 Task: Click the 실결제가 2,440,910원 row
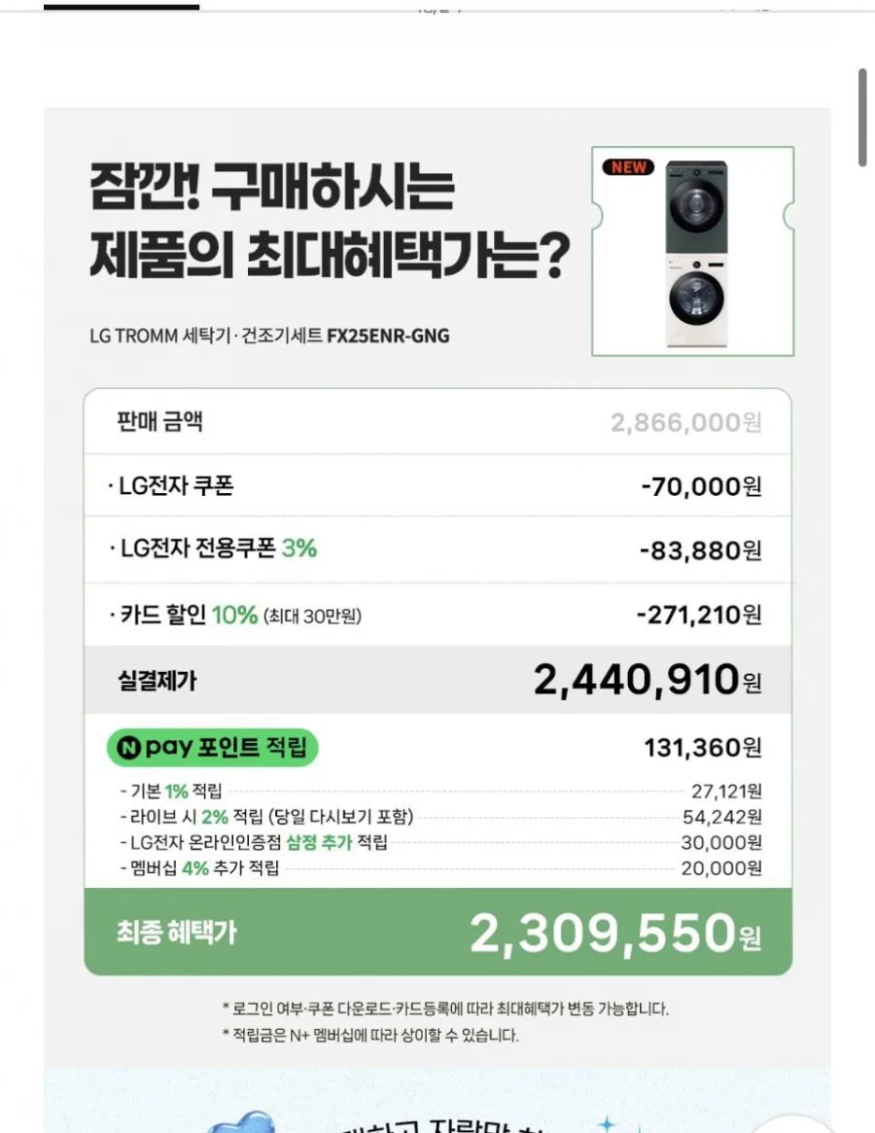point(437,680)
